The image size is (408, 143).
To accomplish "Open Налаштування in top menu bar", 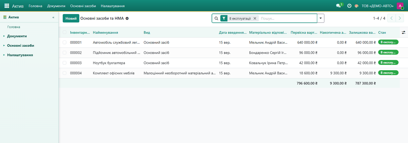I will 113,6.
